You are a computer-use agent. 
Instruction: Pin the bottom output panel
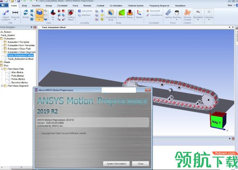pos(230,139)
